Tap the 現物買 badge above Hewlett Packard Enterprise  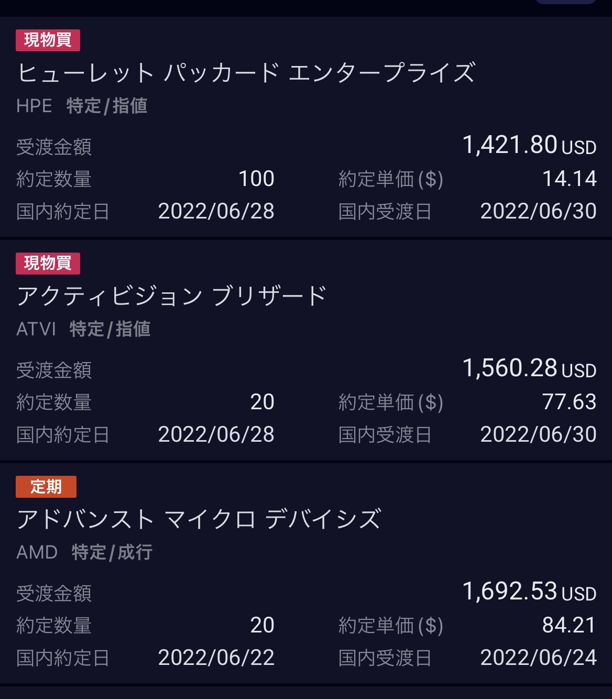48,40
